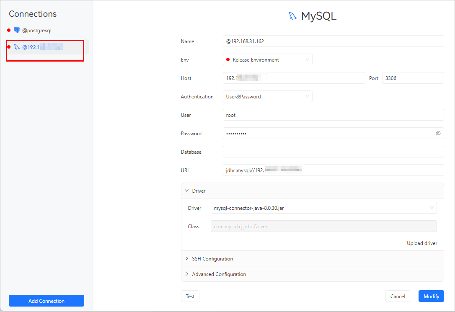The image size is (455, 312).
Task: Focus the Password input field
Action: [x=333, y=133]
